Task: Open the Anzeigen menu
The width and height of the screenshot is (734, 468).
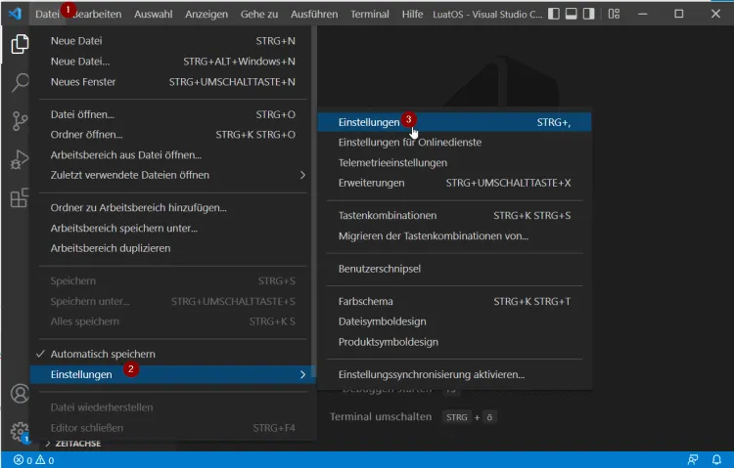Action: tap(206, 14)
